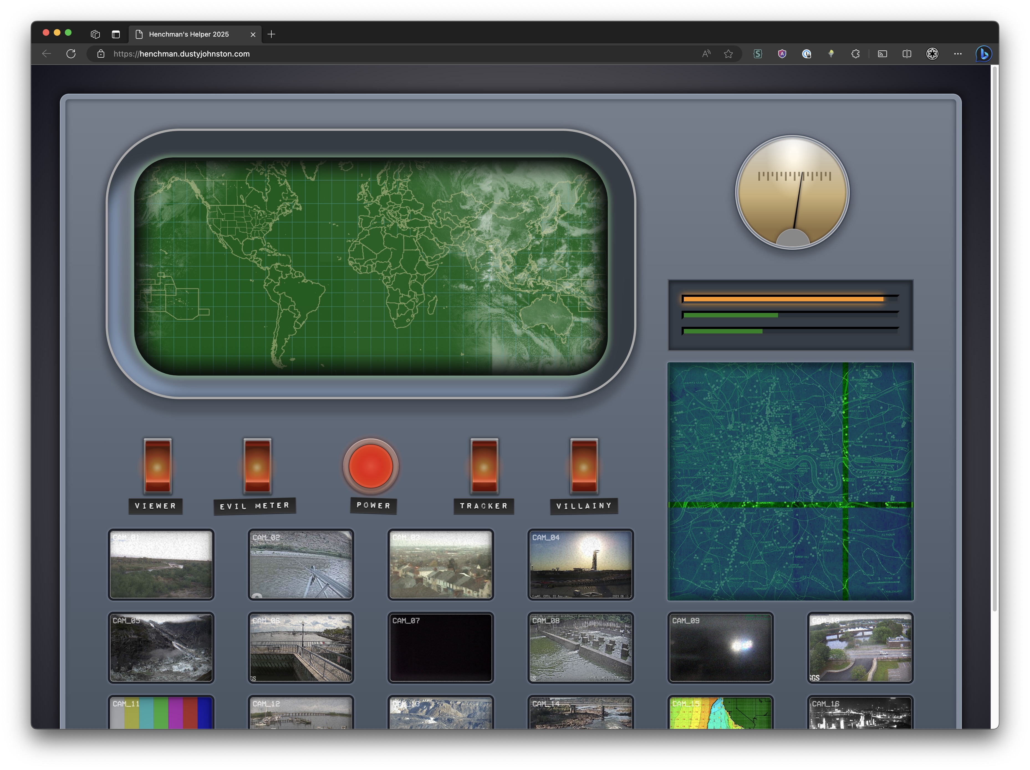View the CAM_08 dam feed
The height and width of the screenshot is (770, 1030).
[x=581, y=647]
